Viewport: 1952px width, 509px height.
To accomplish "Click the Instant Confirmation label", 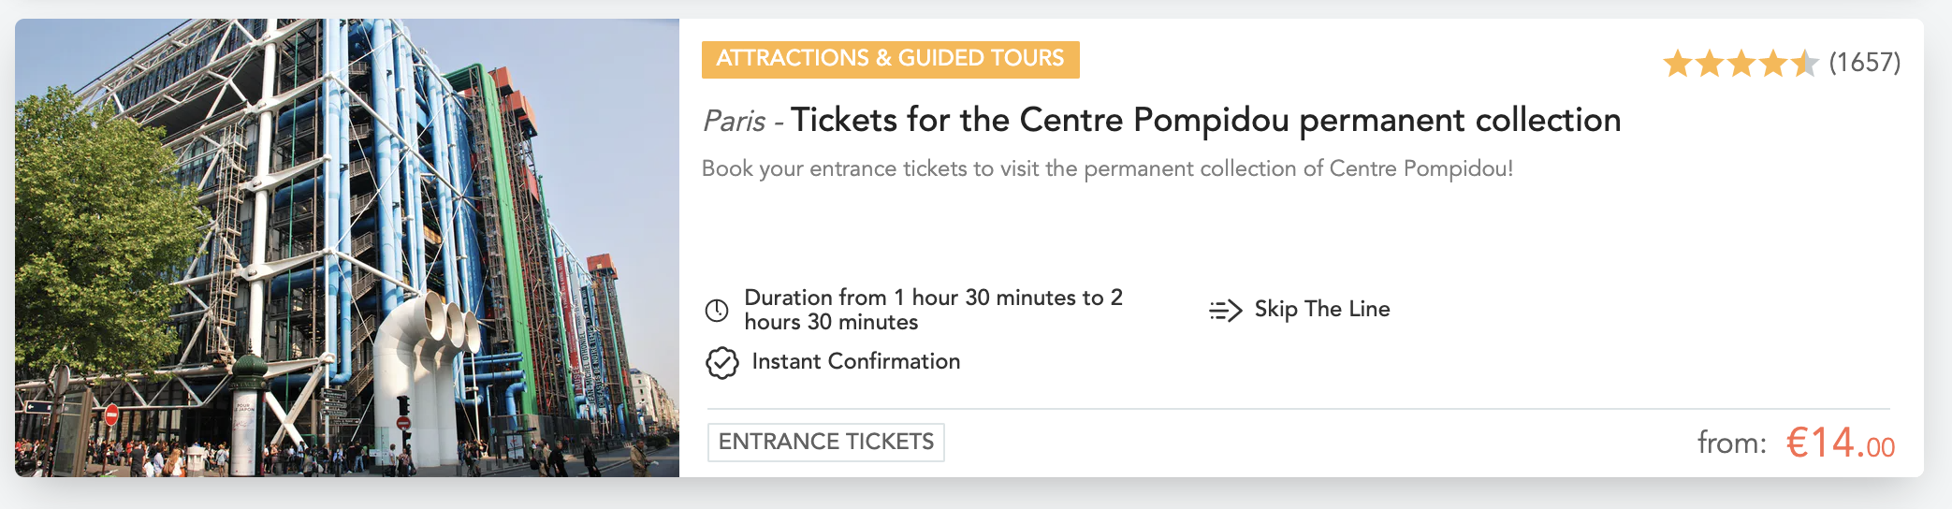I will (x=855, y=361).
